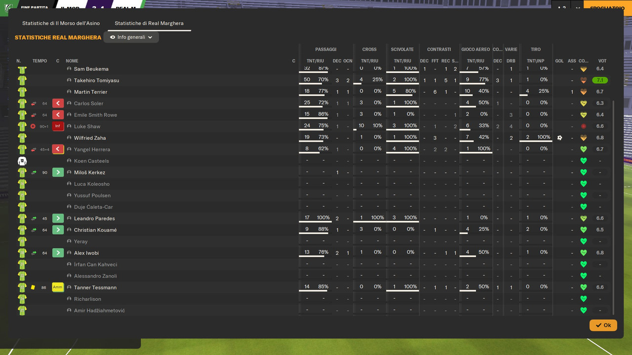The height and width of the screenshot is (355, 632).
Task: Click the GIOCO AEREO column group header
Action: [475, 49]
